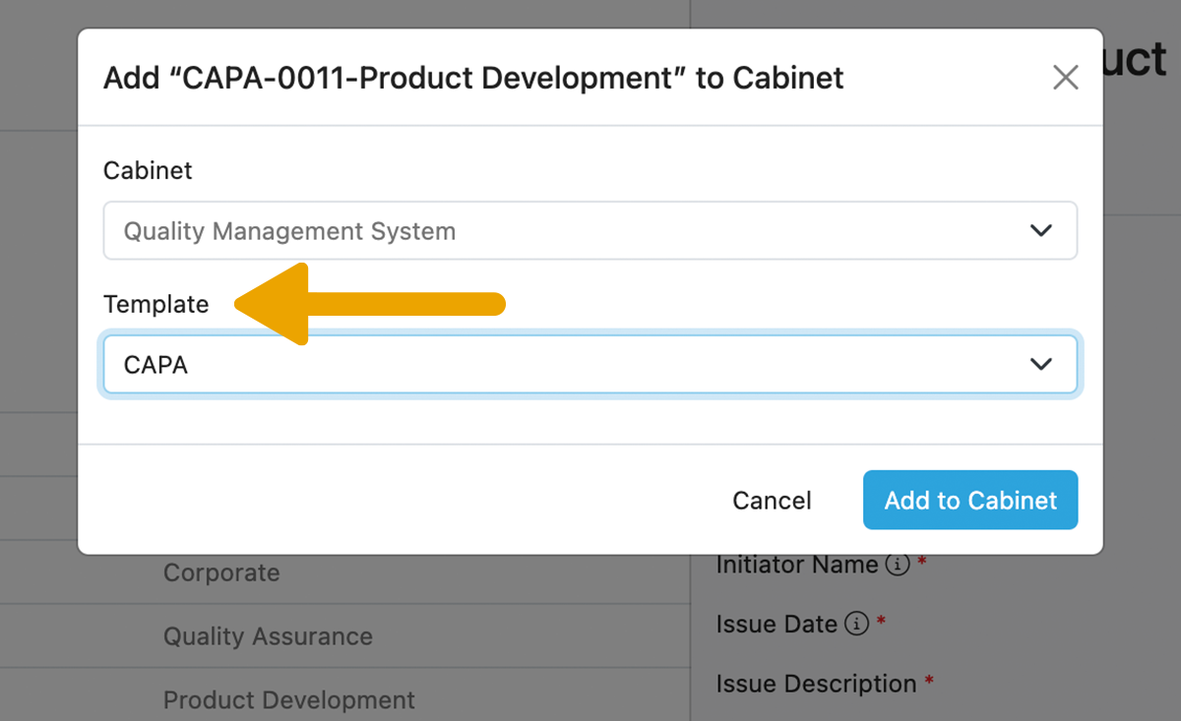Click the Initiator Name field label
Screen dimensions: 1181x721
pos(796,565)
